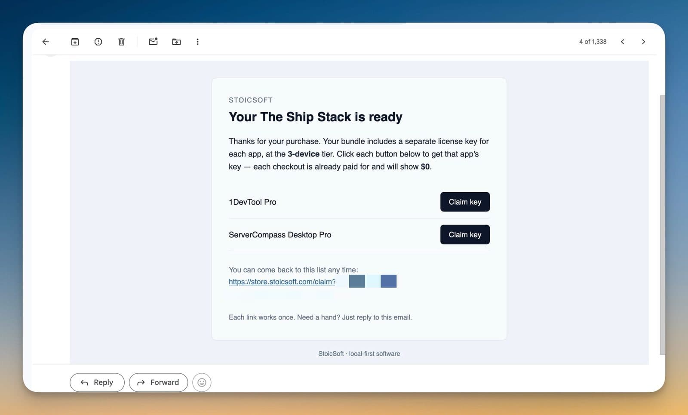Delete this email with the trash icon
Image resolution: width=688 pixels, height=415 pixels.
point(121,42)
